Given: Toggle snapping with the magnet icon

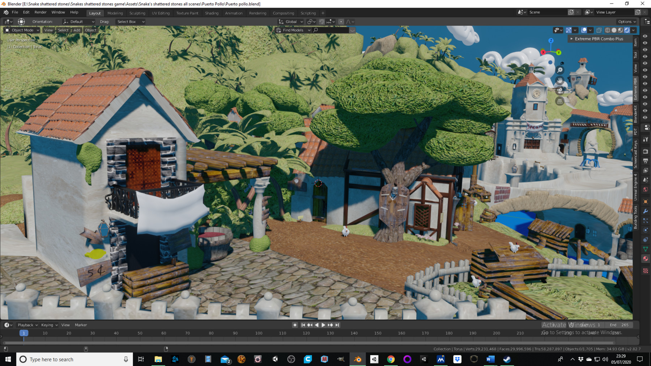Looking at the screenshot, I should pos(322,22).
